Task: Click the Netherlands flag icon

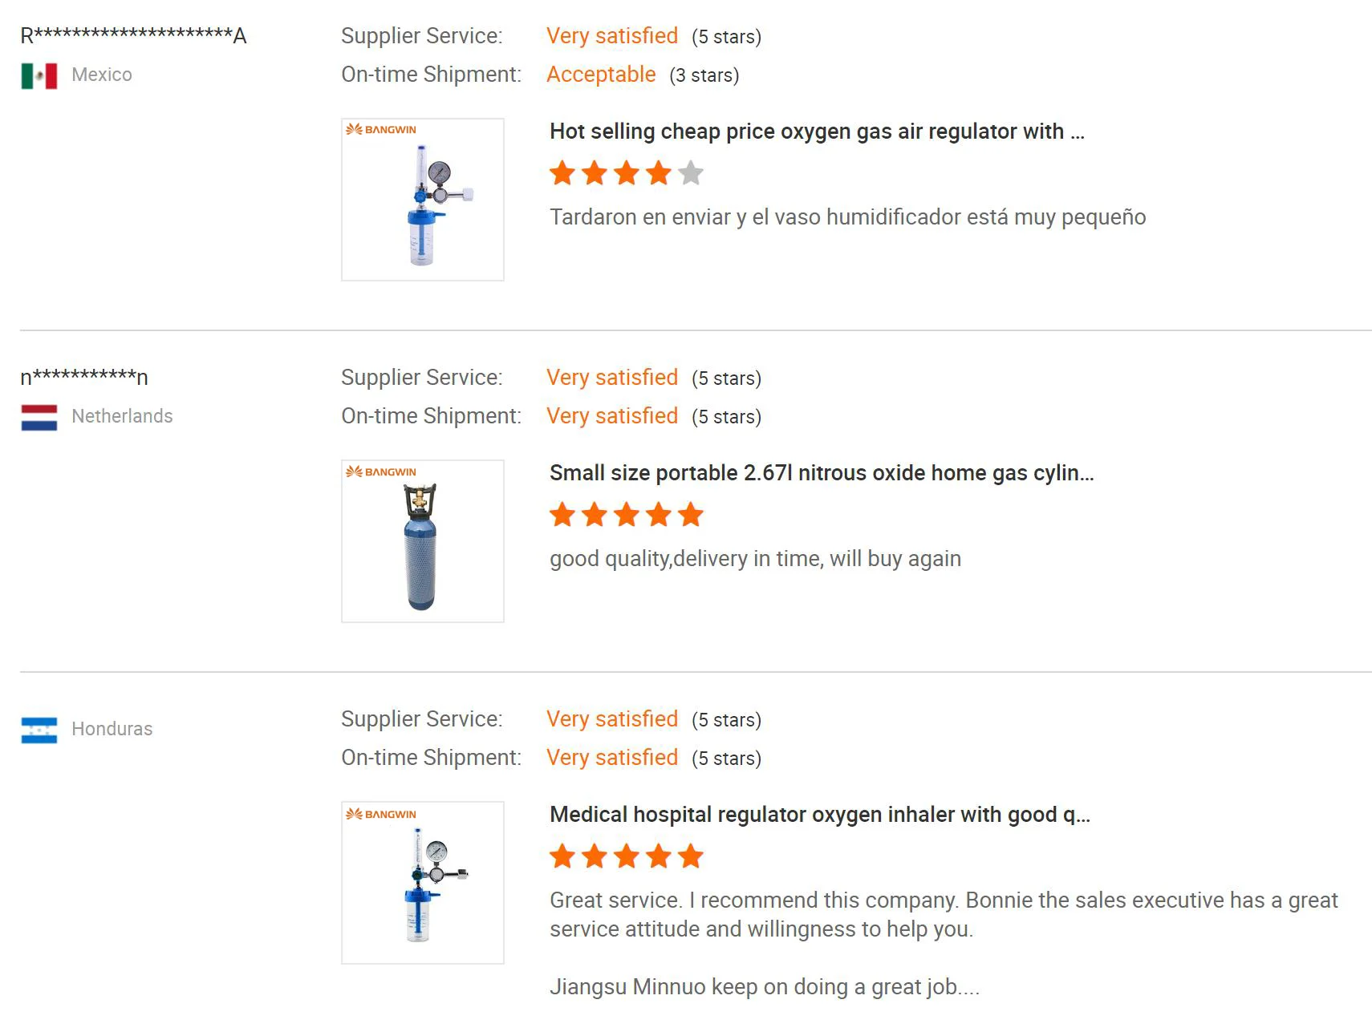Action: (x=39, y=417)
